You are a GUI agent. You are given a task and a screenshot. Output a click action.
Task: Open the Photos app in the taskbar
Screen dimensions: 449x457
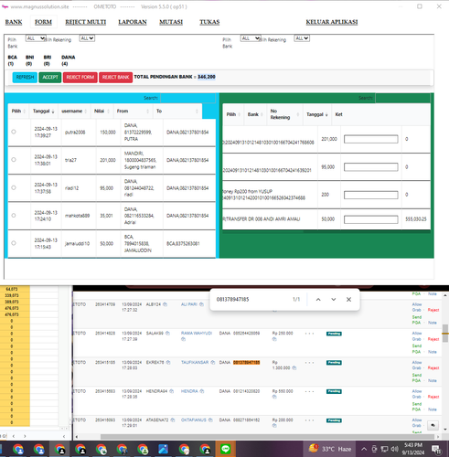pyautogui.click(x=164, y=449)
